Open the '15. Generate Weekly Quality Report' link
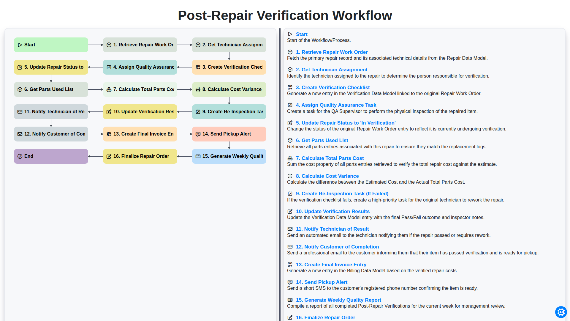 339,300
